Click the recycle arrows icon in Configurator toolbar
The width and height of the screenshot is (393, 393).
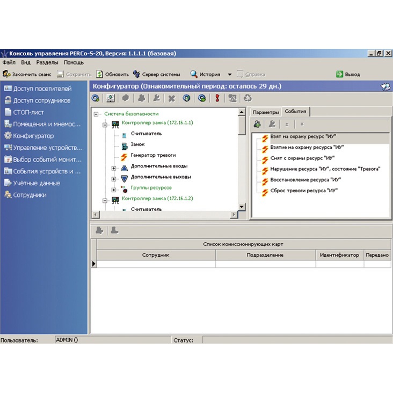coord(248,98)
